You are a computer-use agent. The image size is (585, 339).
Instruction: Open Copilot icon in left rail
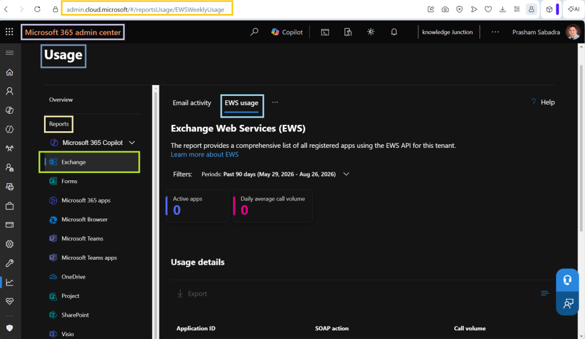click(x=10, y=110)
